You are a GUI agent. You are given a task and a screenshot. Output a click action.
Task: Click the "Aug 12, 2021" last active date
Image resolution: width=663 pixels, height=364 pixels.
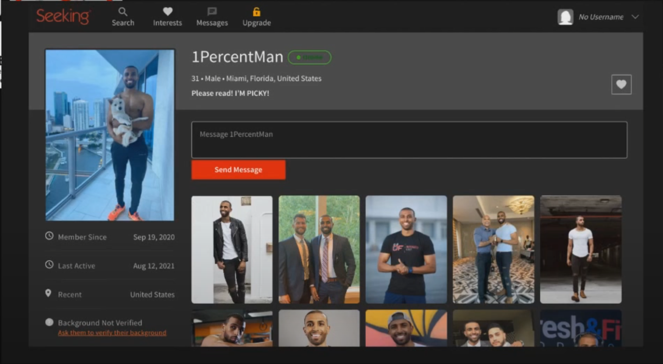click(x=154, y=266)
